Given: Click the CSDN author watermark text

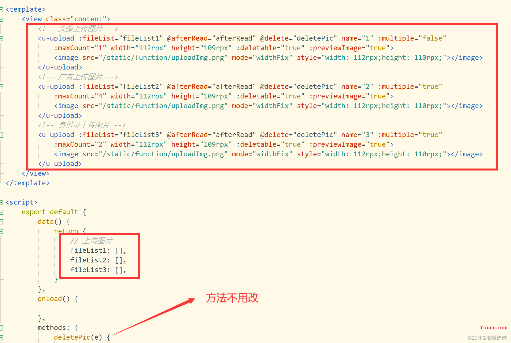Looking at the screenshot, I should tap(487, 338).
